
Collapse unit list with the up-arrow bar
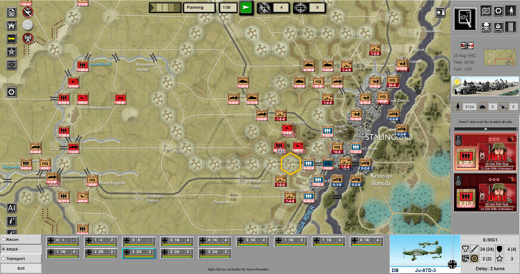tap(485, 129)
